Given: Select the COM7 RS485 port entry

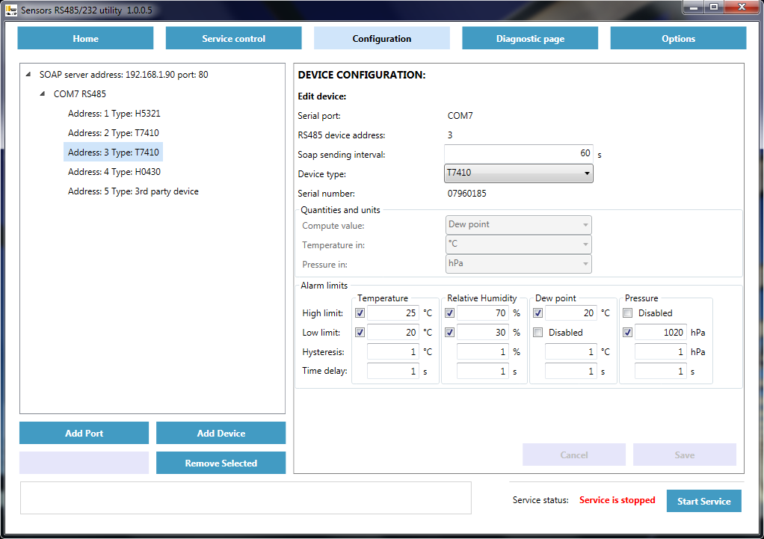Looking at the screenshot, I should [x=79, y=93].
